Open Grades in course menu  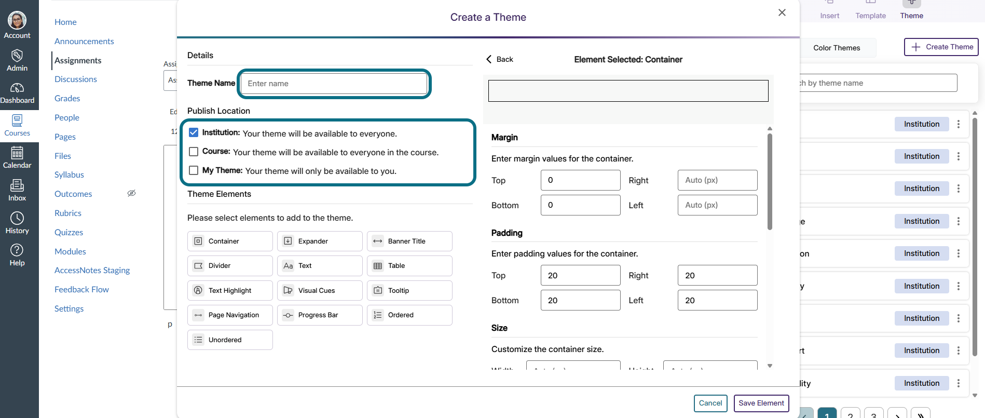point(67,98)
